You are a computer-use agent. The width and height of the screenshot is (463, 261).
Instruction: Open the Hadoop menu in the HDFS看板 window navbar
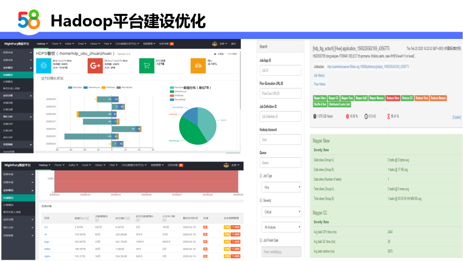coord(42,44)
